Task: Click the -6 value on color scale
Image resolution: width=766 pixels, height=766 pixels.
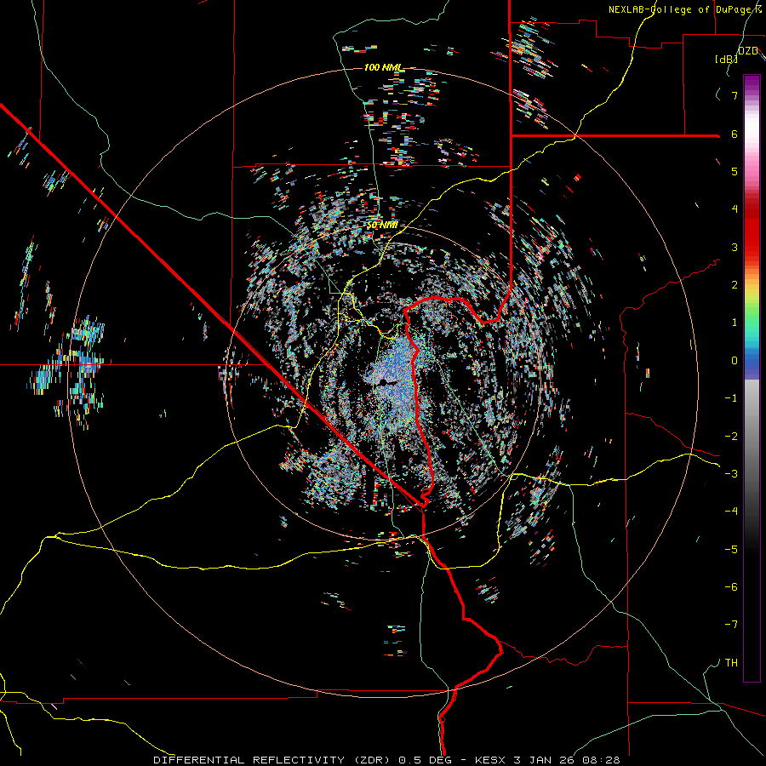Action: click(x=731, y=587)
